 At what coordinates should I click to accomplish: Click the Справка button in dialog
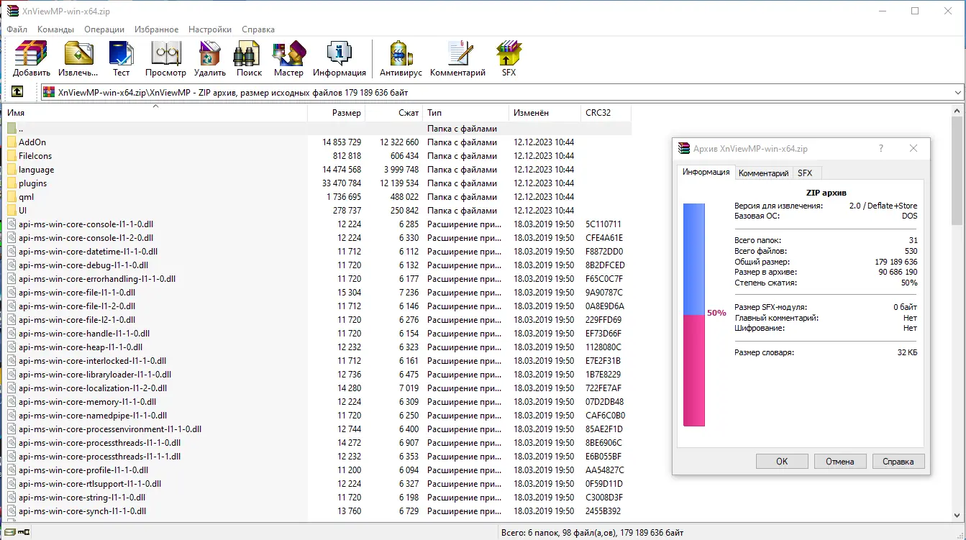tap(898, 462)
